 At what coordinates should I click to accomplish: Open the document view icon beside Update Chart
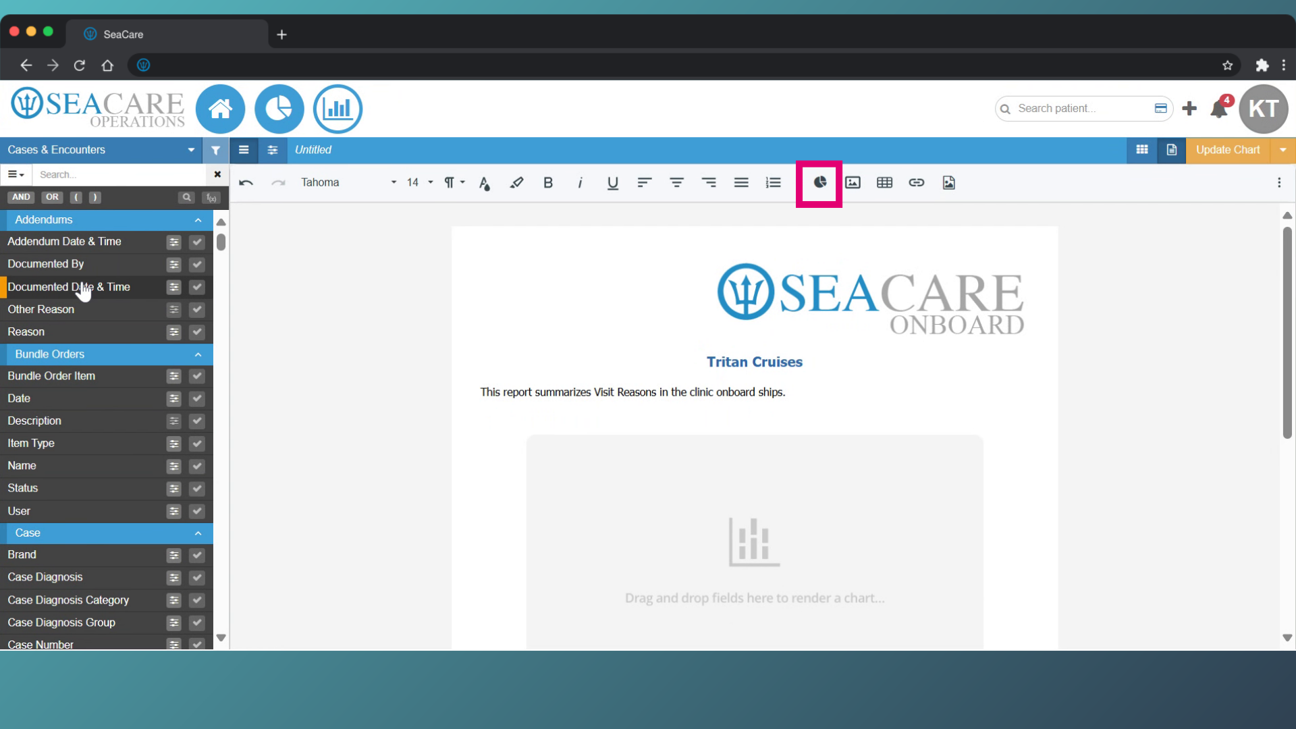pyautogui.click(x=1172, y=150)
